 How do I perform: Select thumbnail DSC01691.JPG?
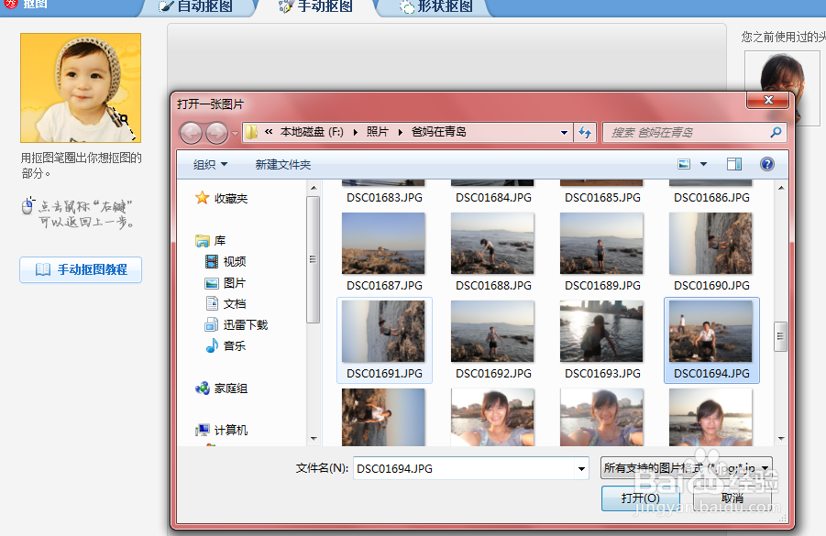383,332
